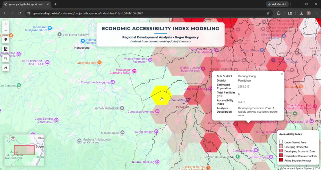Open the chart/measure tool below the marker
Image resolution: width=321 pixels, height=170 pixels.
pos(6,49)
